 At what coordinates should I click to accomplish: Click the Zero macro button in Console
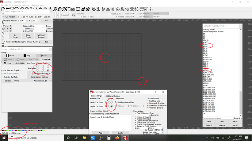pyautogui.click(x=222, y=121)
